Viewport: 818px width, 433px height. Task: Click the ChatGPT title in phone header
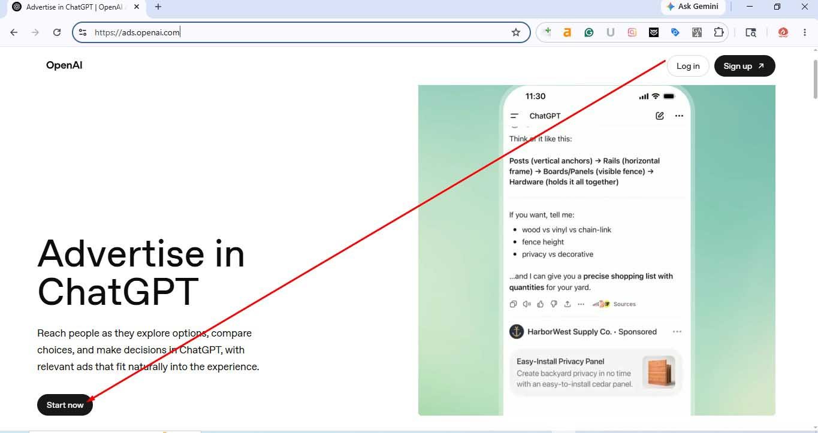[545, 116]
